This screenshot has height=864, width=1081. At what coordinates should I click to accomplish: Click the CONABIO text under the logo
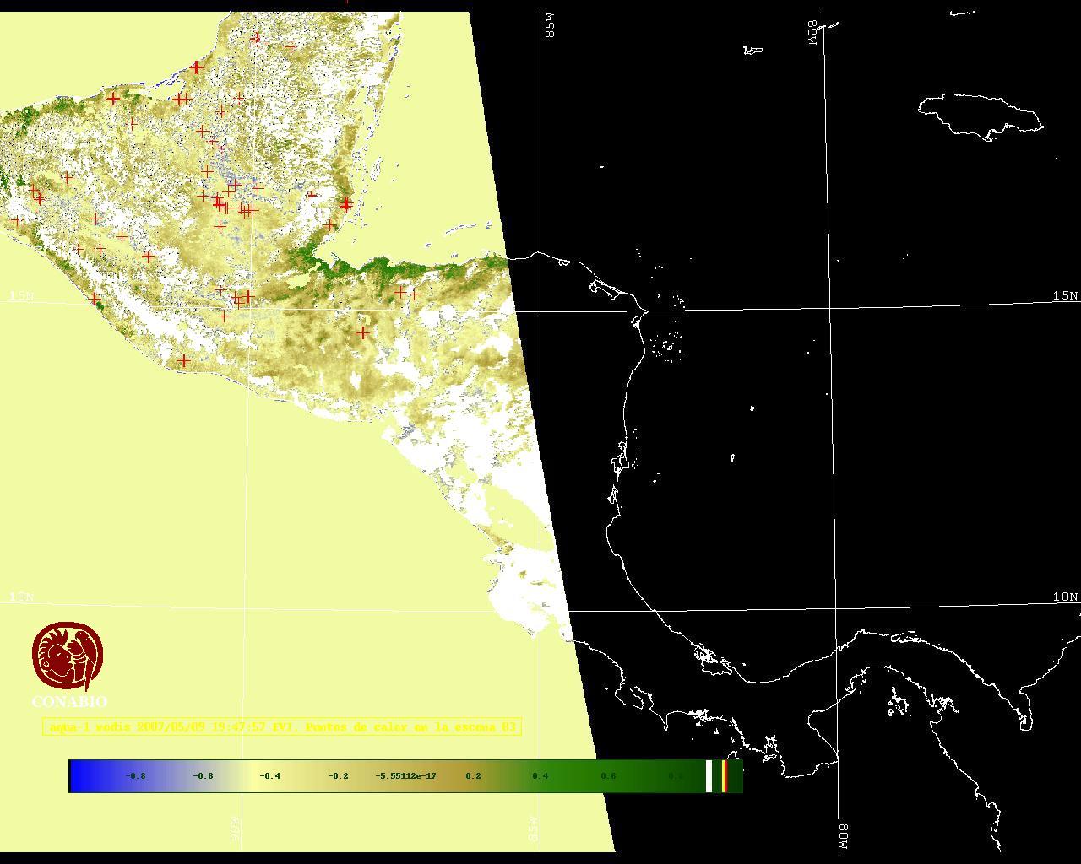(69, 702)
